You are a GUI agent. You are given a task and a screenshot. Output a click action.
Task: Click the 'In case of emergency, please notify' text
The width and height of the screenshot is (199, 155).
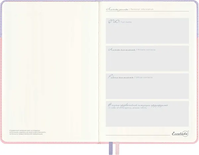click(127, 108)
